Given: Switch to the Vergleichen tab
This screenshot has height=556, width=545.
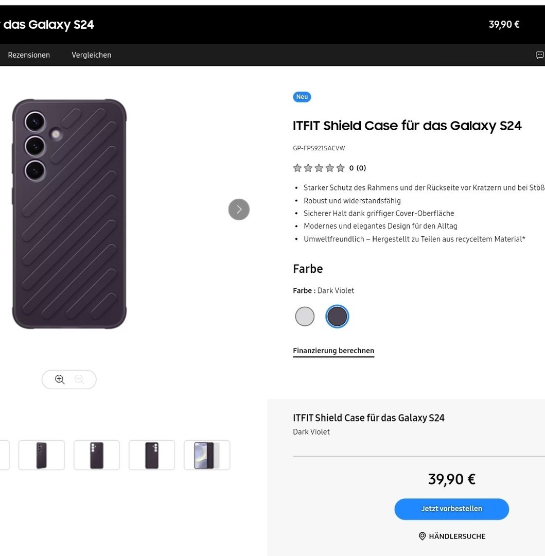Looking at the screenshot, I should 92,55.
